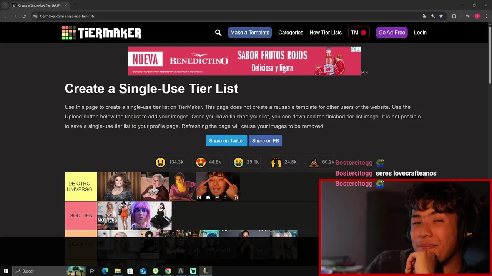Click the Benedictino advertisement banner
This screenshot has width=492, height=276.
tap(244, 61)
